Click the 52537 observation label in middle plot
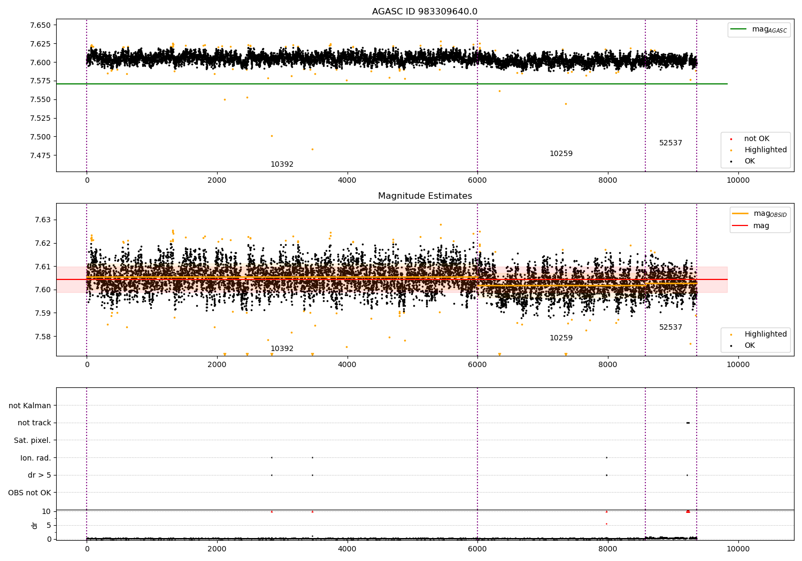 click(x=670, y=328)
